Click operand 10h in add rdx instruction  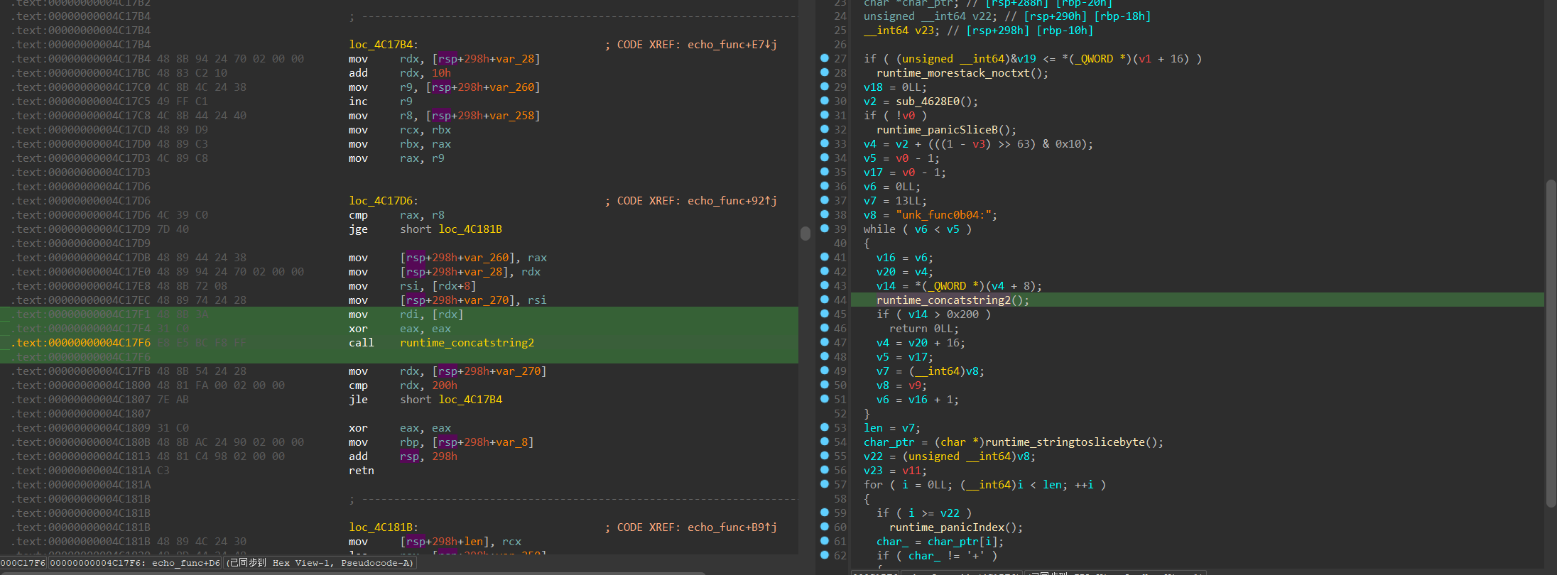tap(441, 73)
